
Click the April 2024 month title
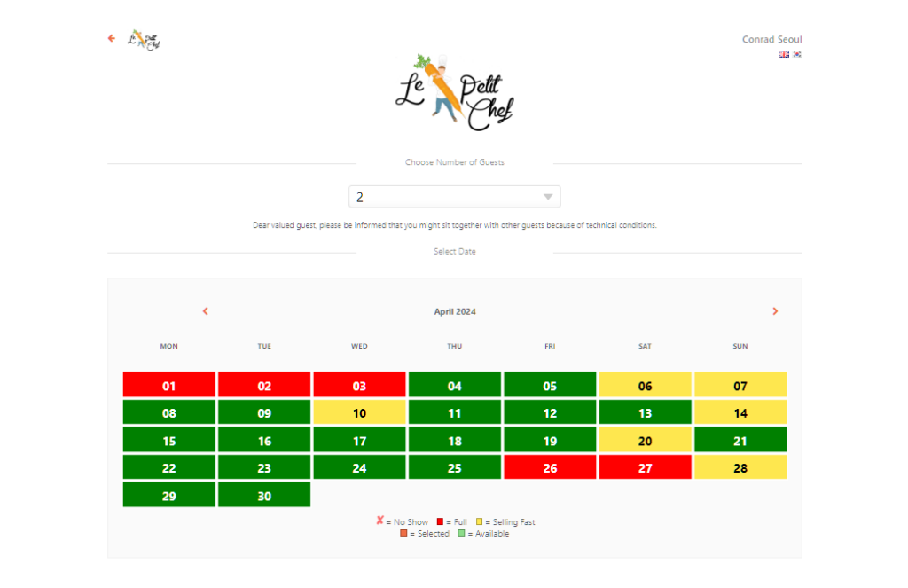455,311
